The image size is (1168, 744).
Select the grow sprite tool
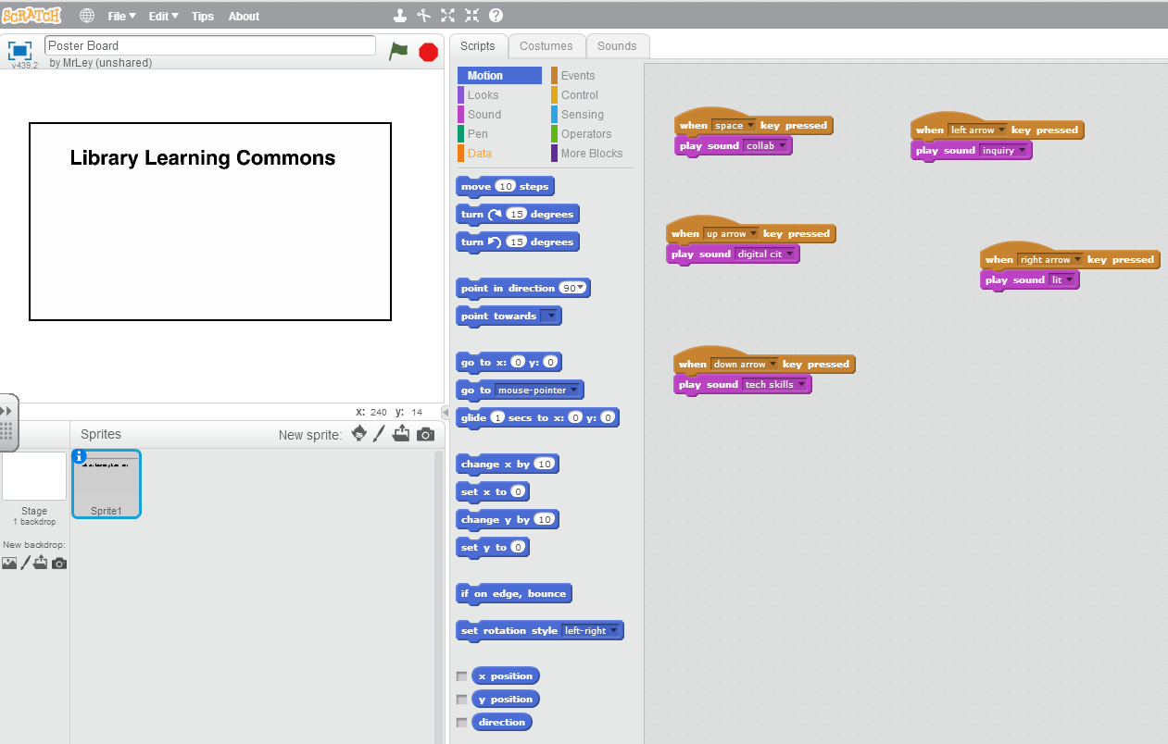click(447, 15)
